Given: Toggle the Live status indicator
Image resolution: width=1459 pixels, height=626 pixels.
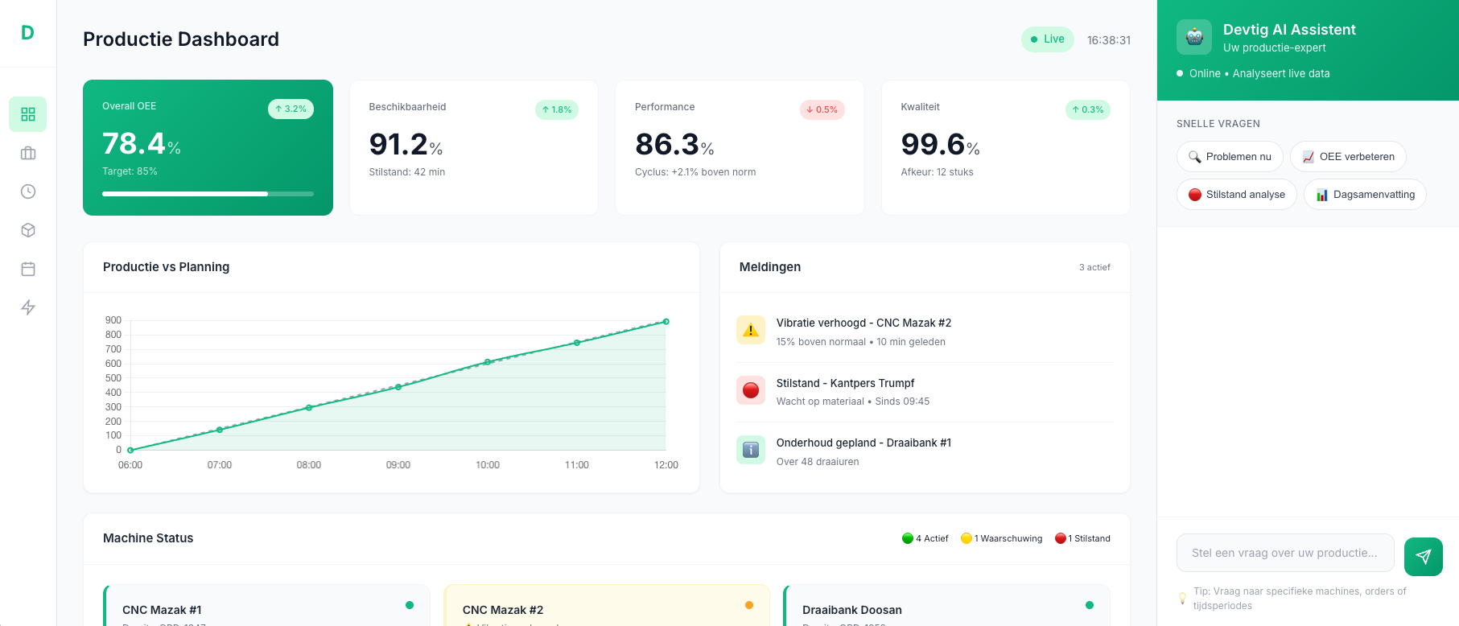Looking at the screenshot, I should click(x=1047, y=39).
